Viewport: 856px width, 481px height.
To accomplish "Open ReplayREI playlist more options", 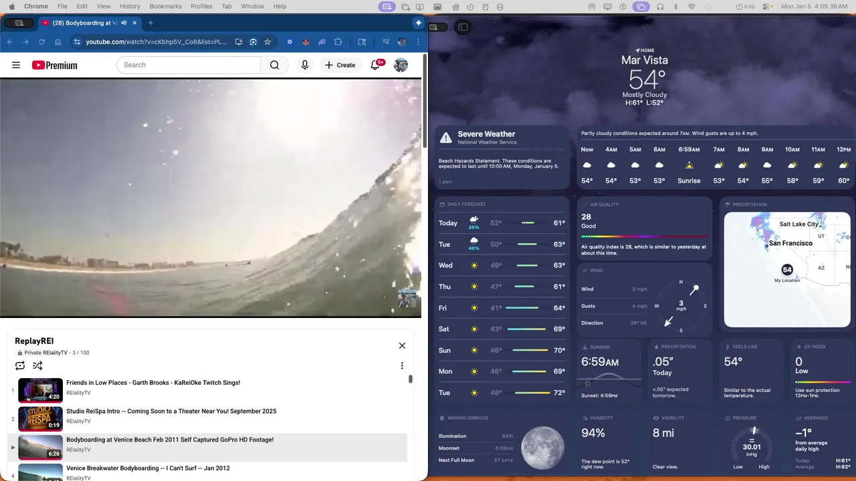I will pos(402,365).
